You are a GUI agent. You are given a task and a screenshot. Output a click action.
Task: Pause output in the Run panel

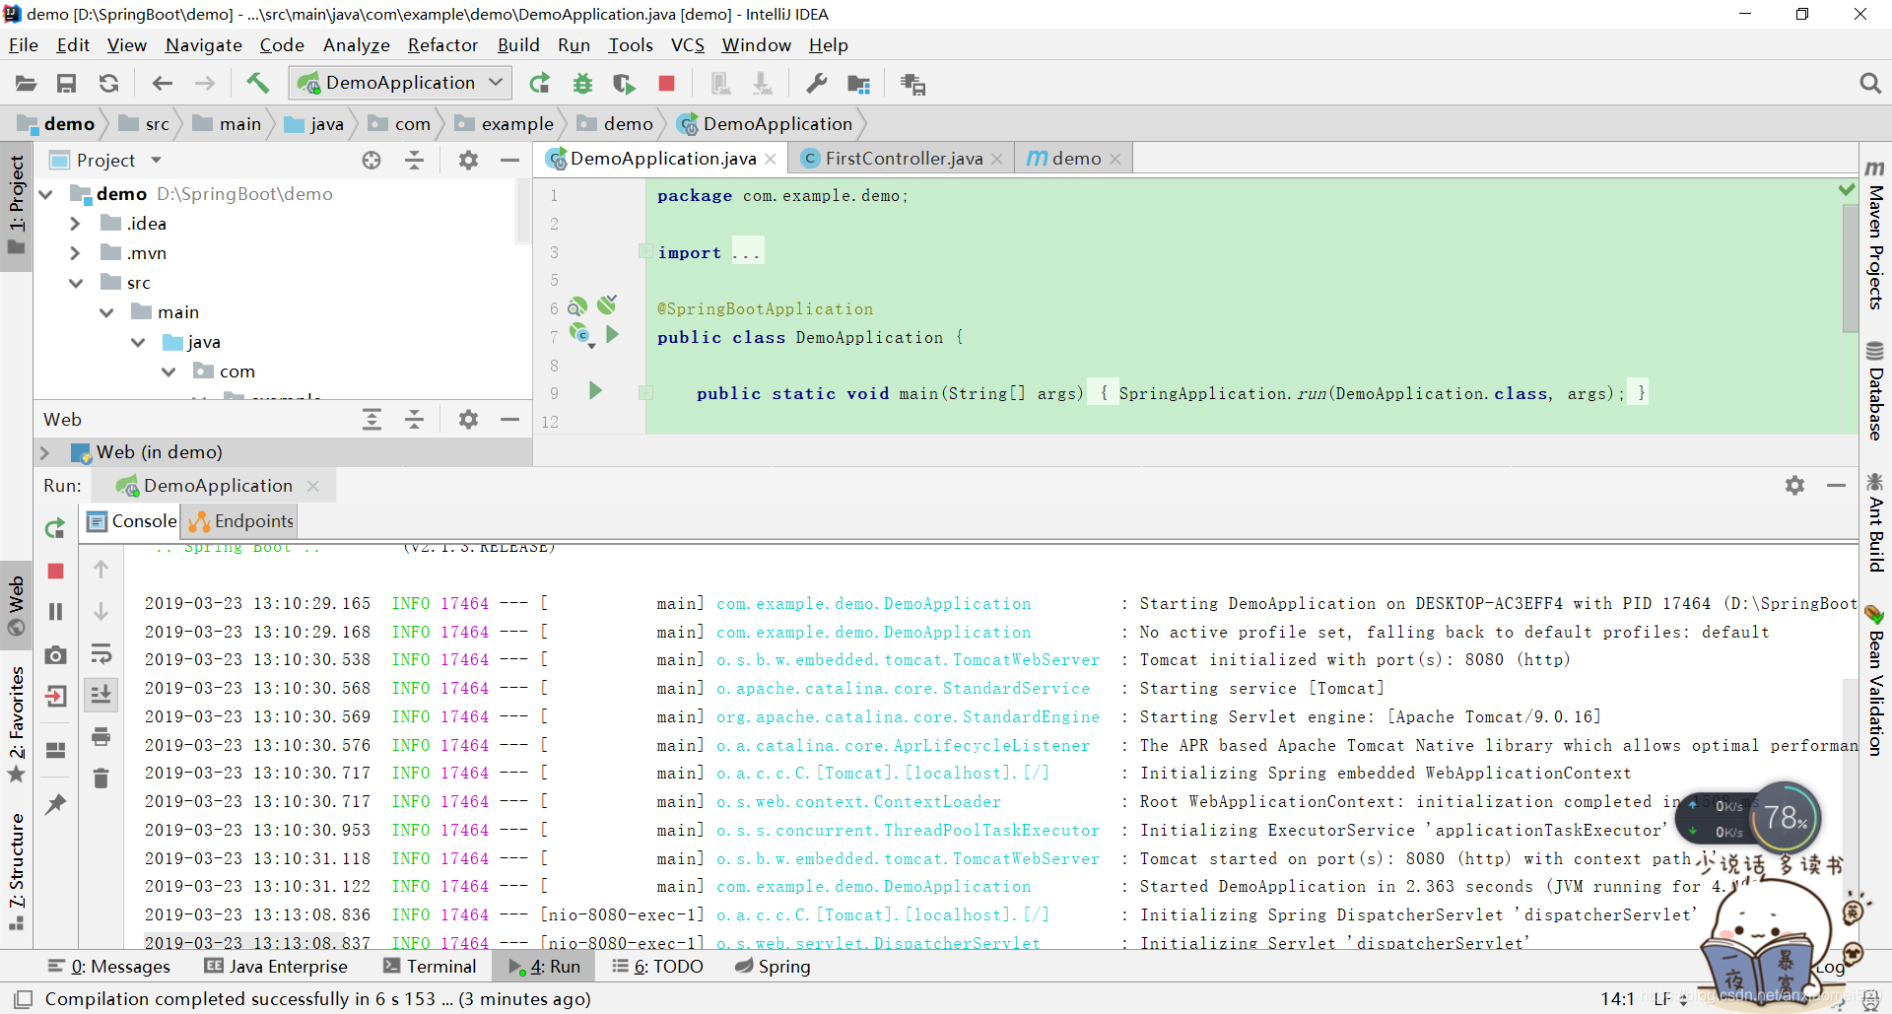pos(55,612)
